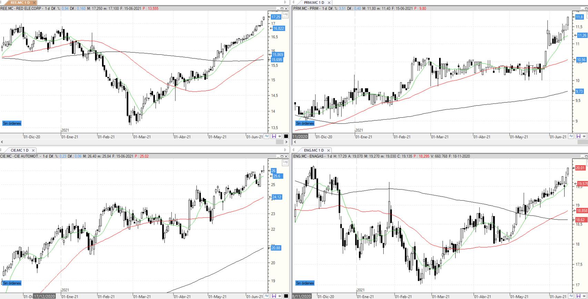Click the wave indicator icon on ENG.MC chart

pos(571,296)
